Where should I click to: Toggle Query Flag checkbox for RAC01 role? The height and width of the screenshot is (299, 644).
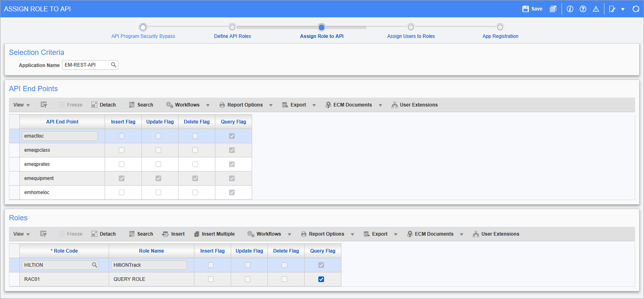pos(321,279)
